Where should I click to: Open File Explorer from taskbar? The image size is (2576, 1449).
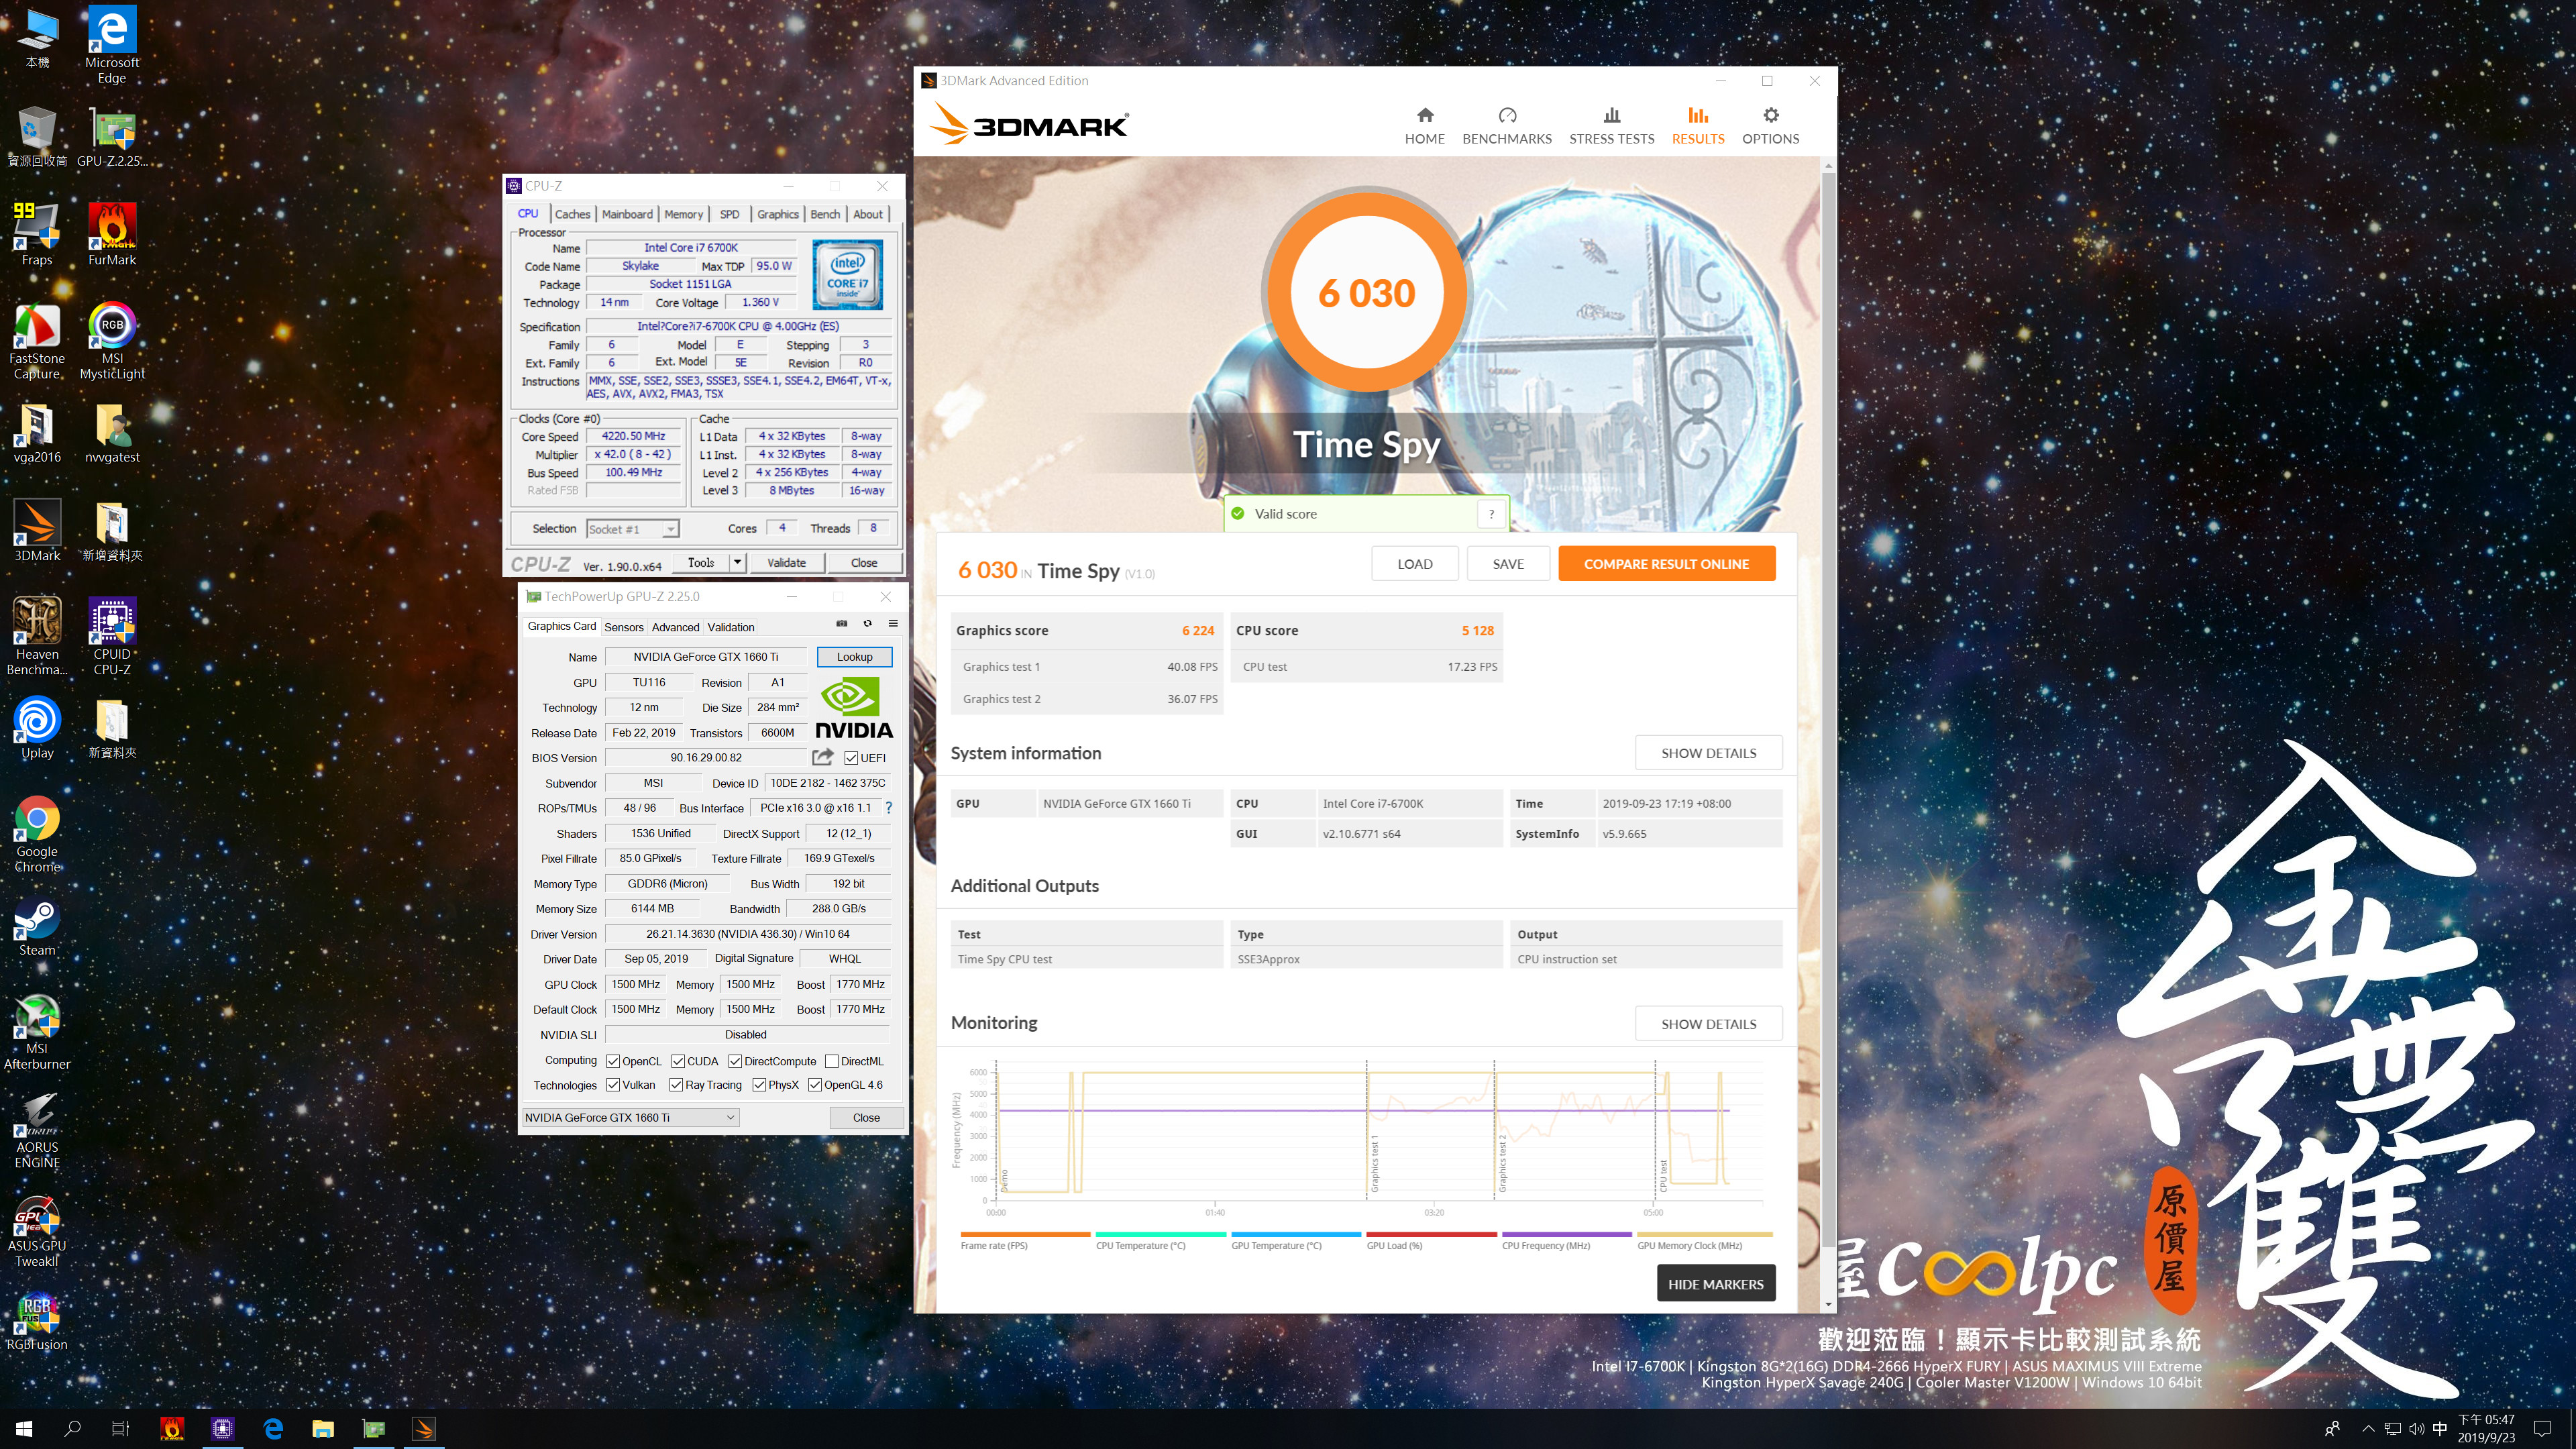323,1429
